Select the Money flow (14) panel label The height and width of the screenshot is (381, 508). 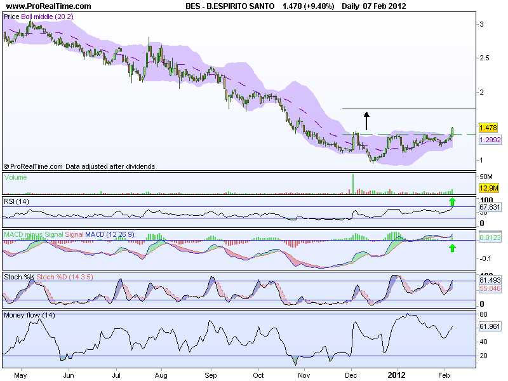point(29,315)
